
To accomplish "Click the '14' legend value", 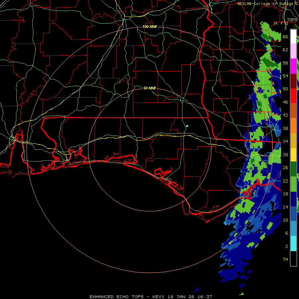I will pos(285,207).
